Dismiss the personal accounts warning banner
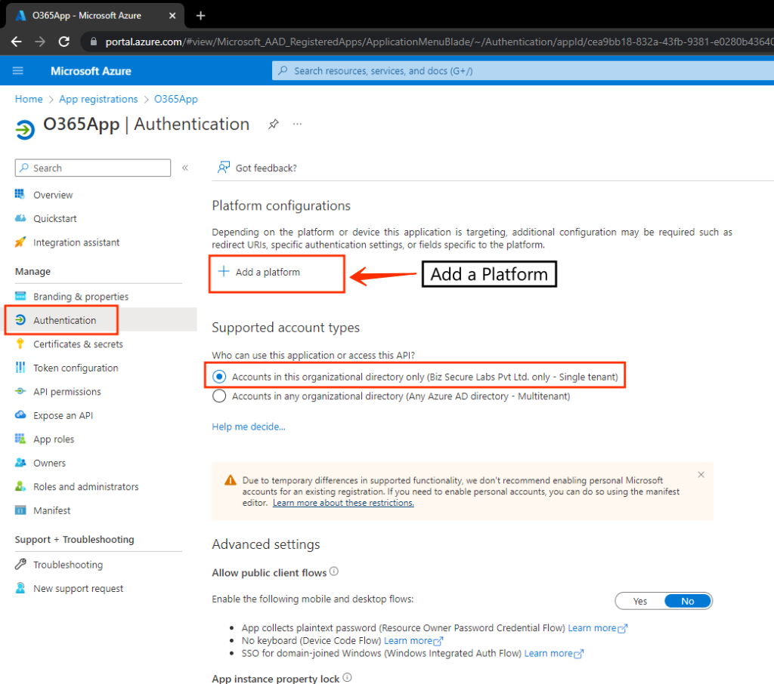 [x=701, y=475]
